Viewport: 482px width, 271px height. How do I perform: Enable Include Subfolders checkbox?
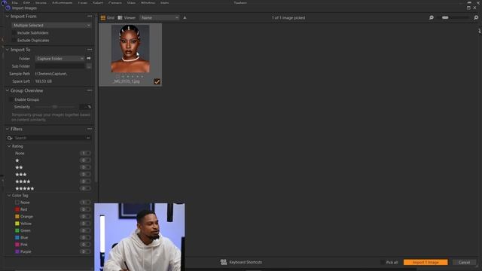[14, 32]
